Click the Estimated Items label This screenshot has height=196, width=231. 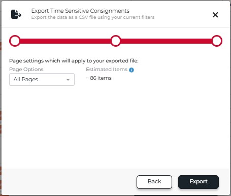107,70
